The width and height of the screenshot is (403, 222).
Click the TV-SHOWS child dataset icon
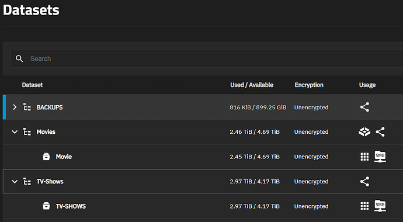point(46,206)
